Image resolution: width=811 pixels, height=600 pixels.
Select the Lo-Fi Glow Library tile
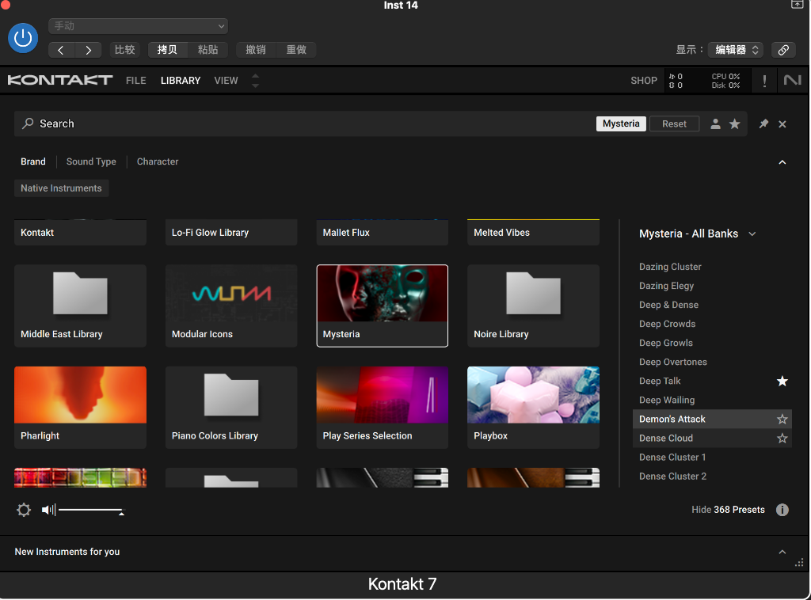231,233
